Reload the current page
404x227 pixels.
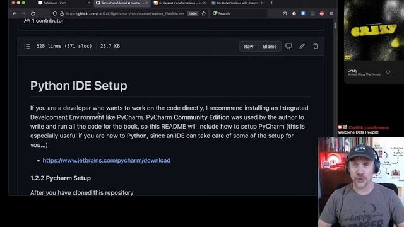pyautogui.click(x=33, y=14)
